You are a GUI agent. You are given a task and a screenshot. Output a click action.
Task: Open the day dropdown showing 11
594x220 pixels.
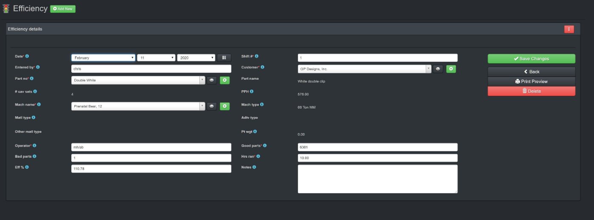pyautogui.click(x=156, y=58)
